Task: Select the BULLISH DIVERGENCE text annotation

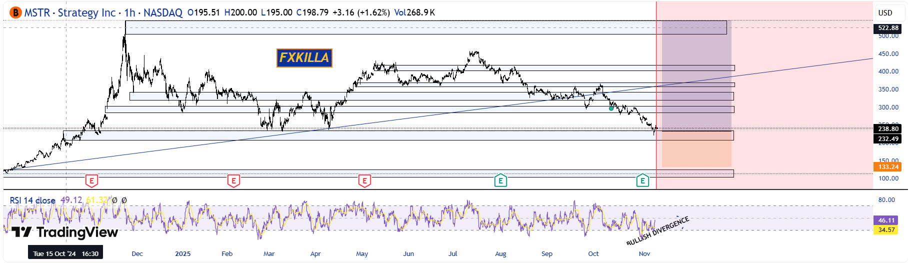Action: pyautogui.click(x=657, y=231)
